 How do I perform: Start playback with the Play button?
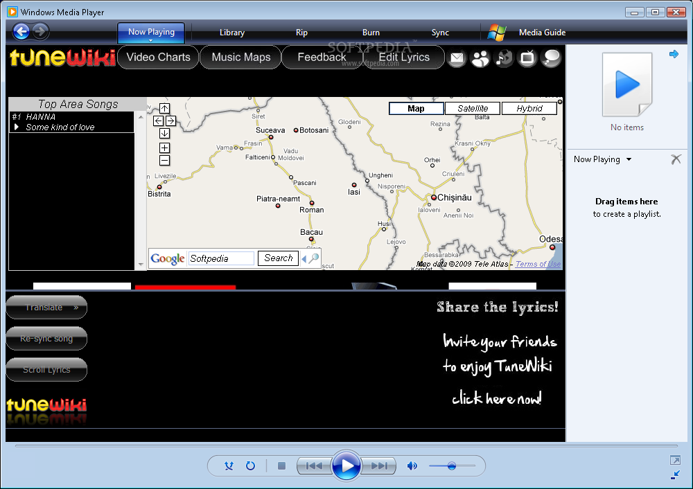point(346,465)
